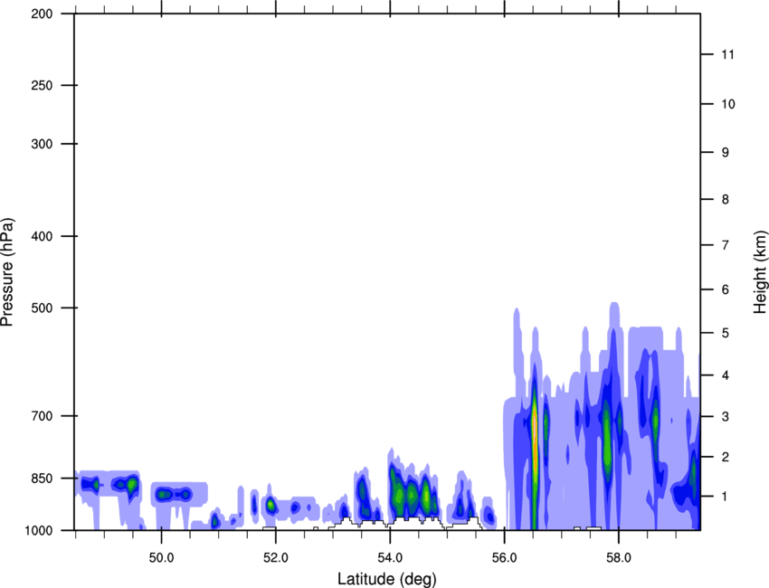
Task: Pick the 7 km height label
Action: pyautogui.click(x=725, y=245)
